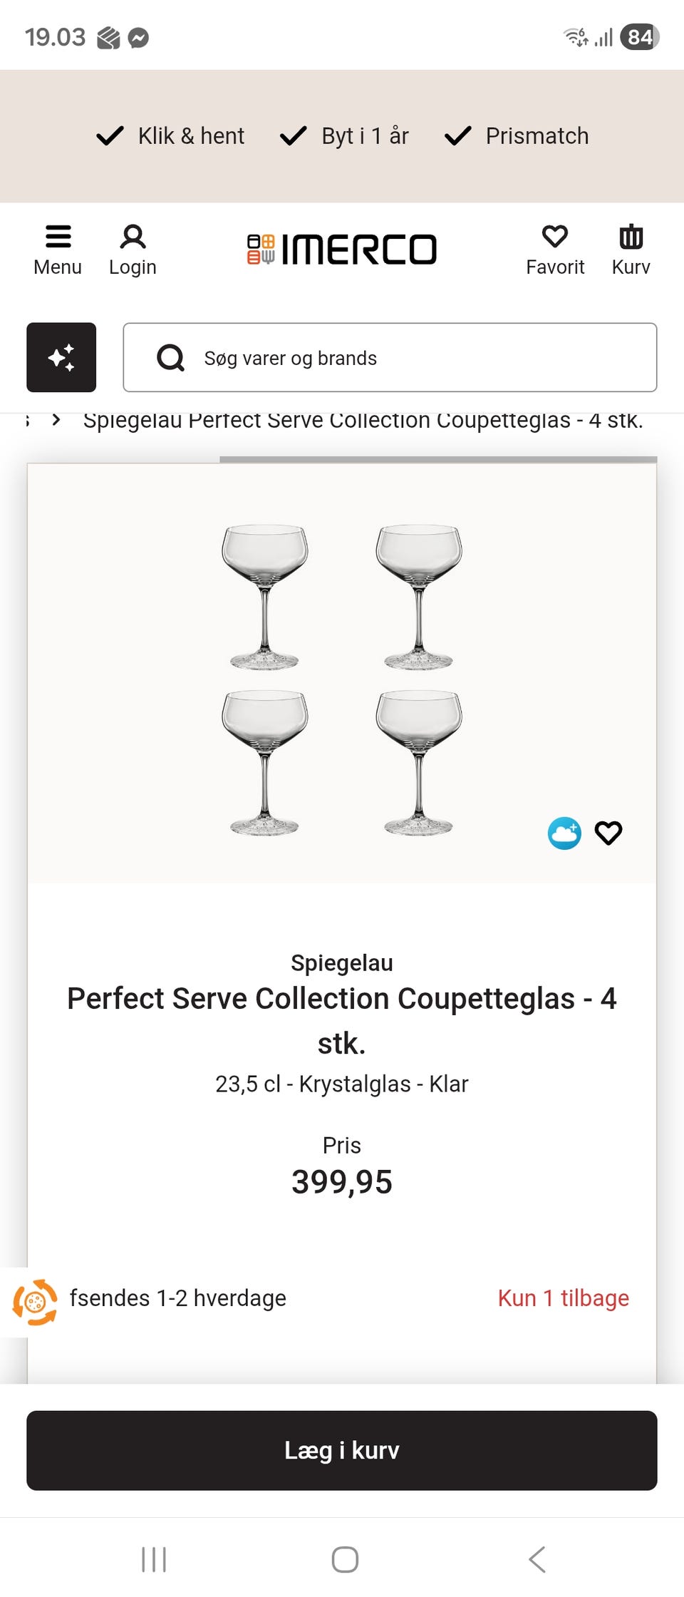Screen dimensions: 684x1597
Task: Tap the sparkle AI assistant button
Action: tap(61, 357)
